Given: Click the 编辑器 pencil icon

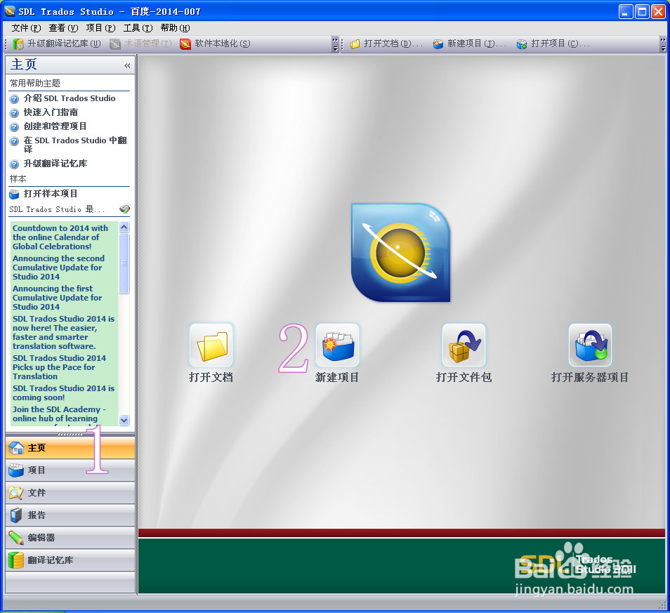Looking at the screenshot, I should [x=16, y=538].
